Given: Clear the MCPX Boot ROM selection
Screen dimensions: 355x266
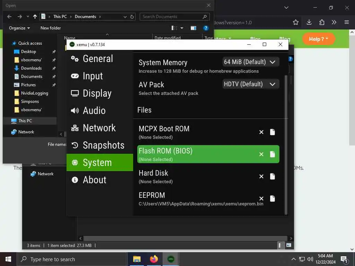Looking at the screenshot, I should click(x=261, y=132).
